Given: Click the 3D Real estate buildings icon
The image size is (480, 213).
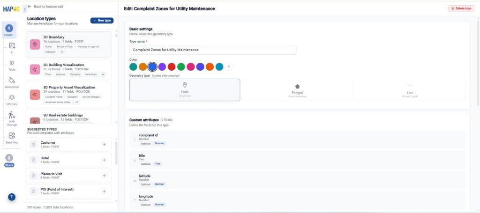Looking at the screenshot, I should click(x=35, y=121).
